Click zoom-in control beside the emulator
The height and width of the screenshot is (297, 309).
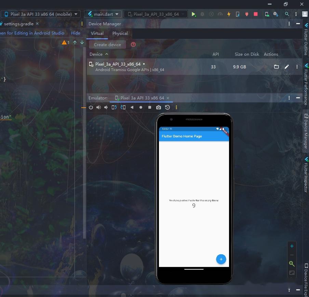[292, 246]
